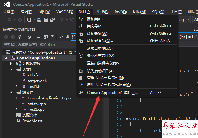This screenshot has height=138, width=198.
Task: Go back in Solution Explorer
Action: point(6,37)
